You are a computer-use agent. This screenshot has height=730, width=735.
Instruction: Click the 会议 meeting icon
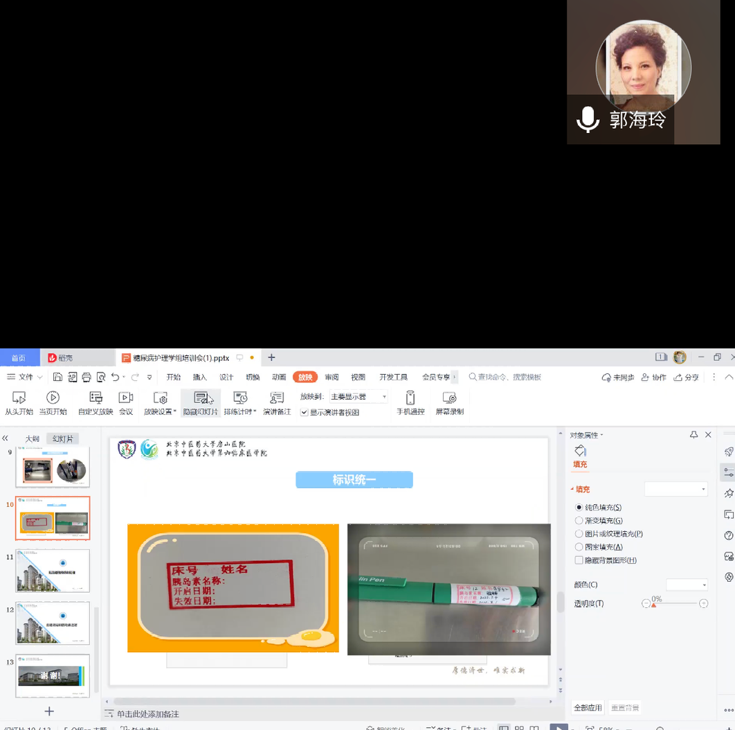point(125,398)
